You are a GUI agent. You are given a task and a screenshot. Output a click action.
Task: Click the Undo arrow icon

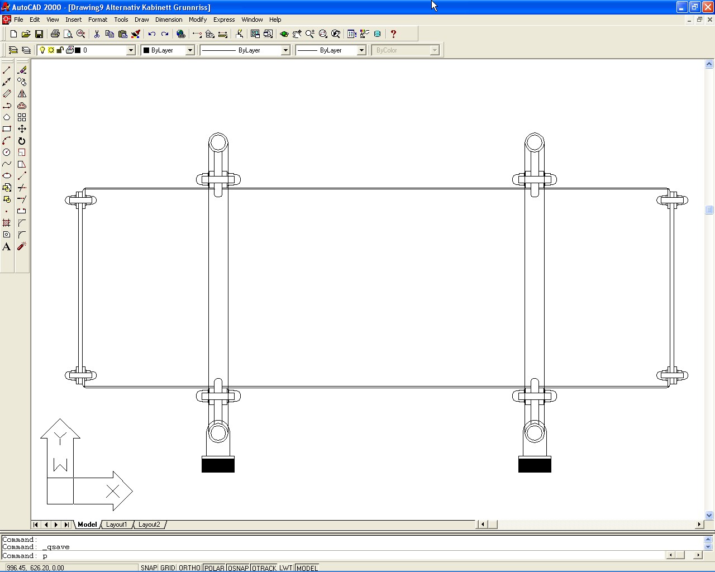pyautogui.click(x=151, y=34)
